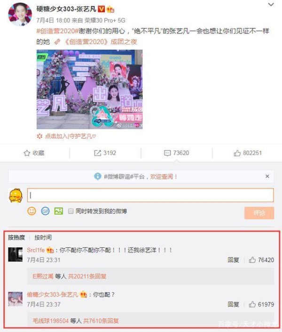The width and height of the screenshot is (282, 332).
Task: Like Srcl1fe's comment with 76420 likes
Action: pos(252,260)
